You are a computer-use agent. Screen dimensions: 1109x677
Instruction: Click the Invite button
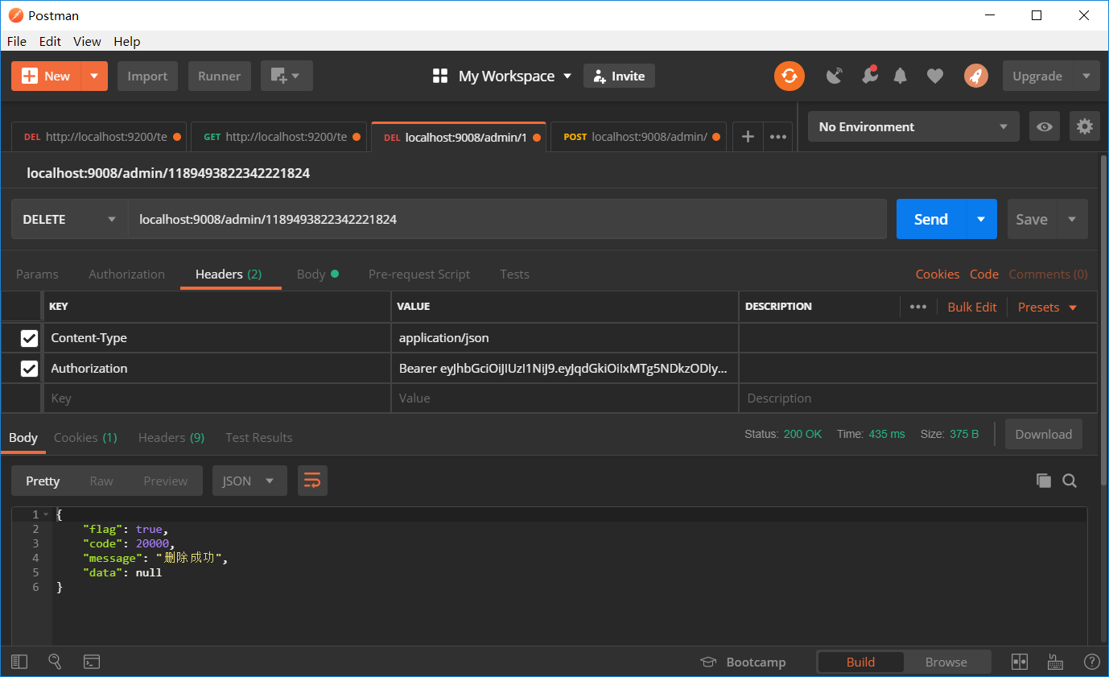tap(619, 76)
